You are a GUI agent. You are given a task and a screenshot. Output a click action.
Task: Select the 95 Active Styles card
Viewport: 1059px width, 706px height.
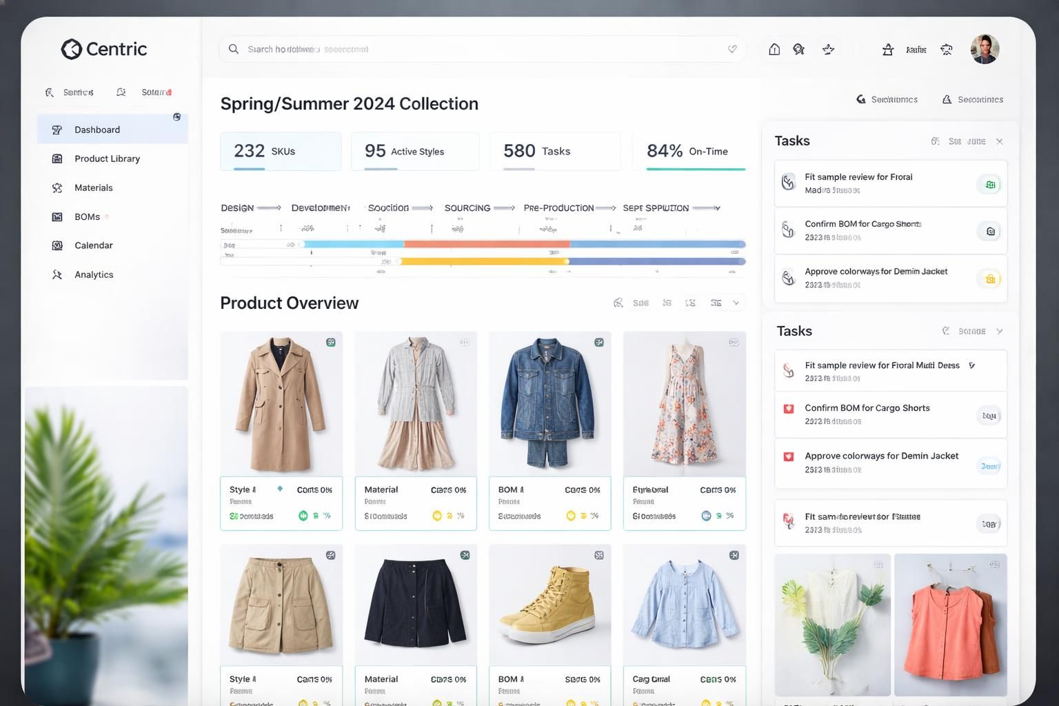(x=415, y=151)
